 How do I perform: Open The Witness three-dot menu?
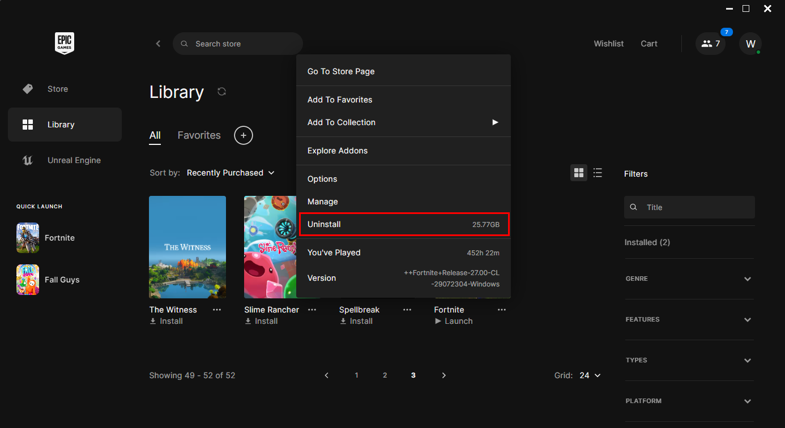tap(217, 310)
